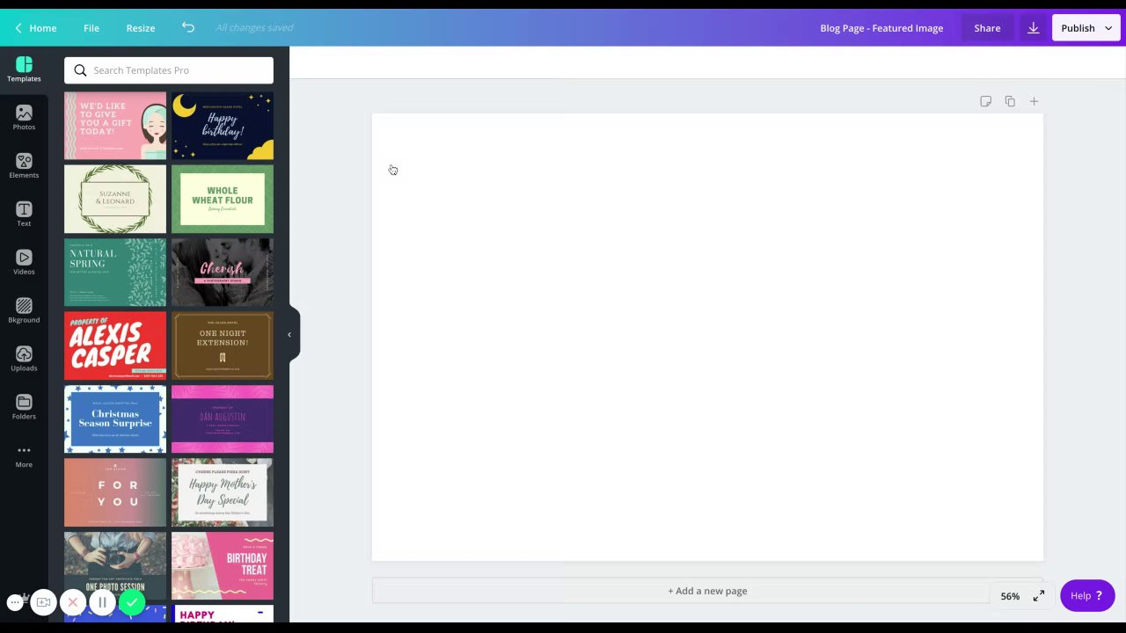Select the Alexis Casper red template
Viewport: 1126px width, 633px height.
tap(115, 346)
